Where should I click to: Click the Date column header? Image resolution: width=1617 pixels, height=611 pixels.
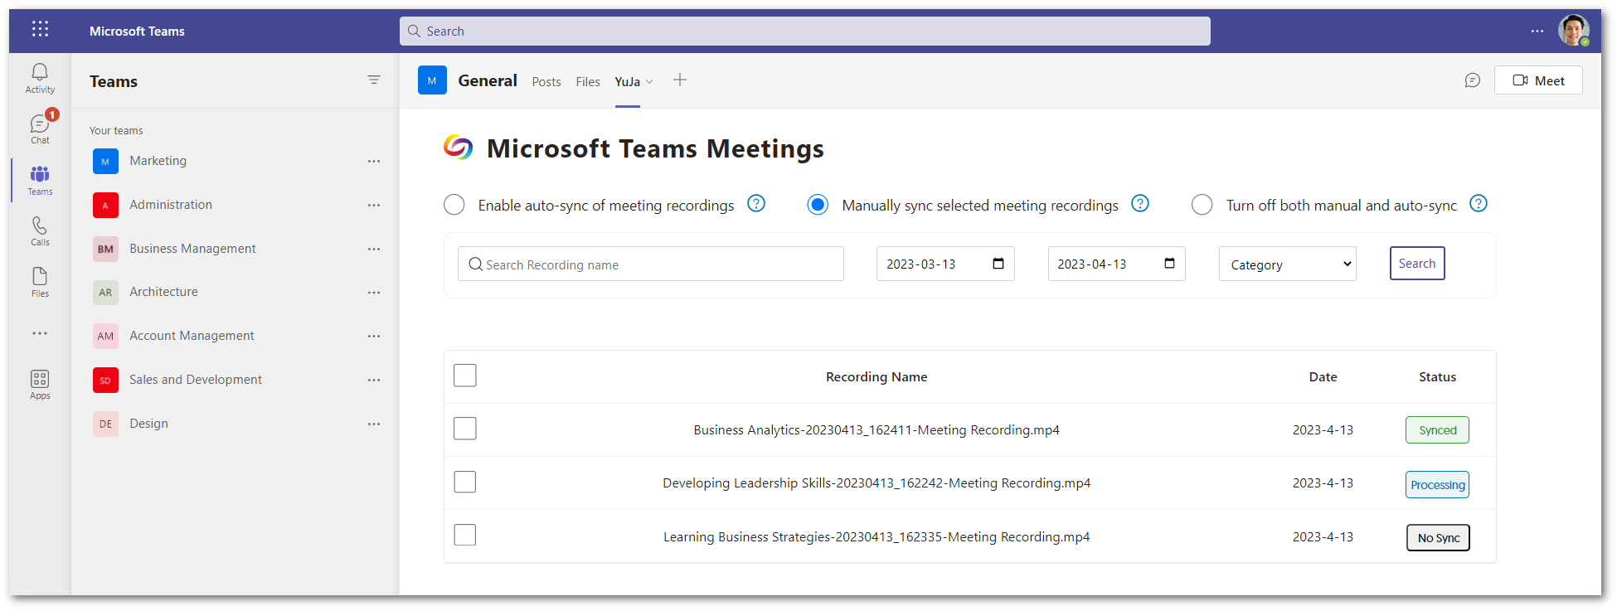coord(1323,377)
